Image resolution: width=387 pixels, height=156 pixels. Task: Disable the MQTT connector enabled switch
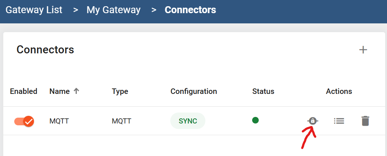point(24,121)
